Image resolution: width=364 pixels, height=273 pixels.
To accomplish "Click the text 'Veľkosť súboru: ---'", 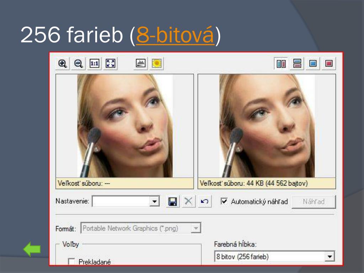I will tap(84, 183).
